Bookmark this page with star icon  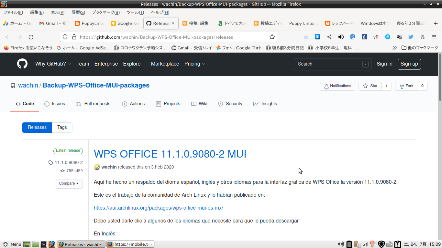pos(272,37)
